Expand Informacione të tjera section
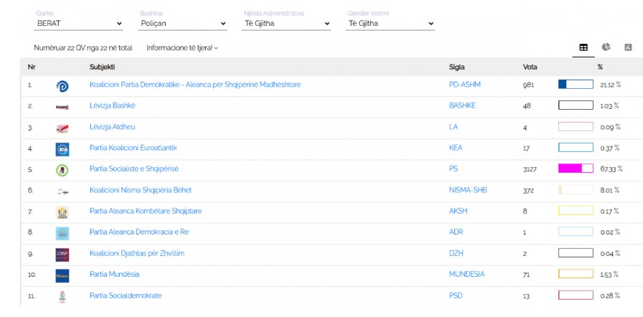Screen dimensions: 643x317 click(182, 48)
